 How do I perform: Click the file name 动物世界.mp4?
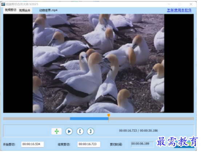pyautogui.click(x=48, y=10)
